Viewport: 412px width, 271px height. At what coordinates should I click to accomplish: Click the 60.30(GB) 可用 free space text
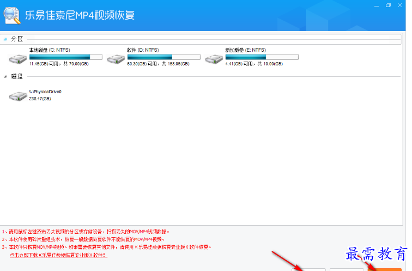[158, 64]
